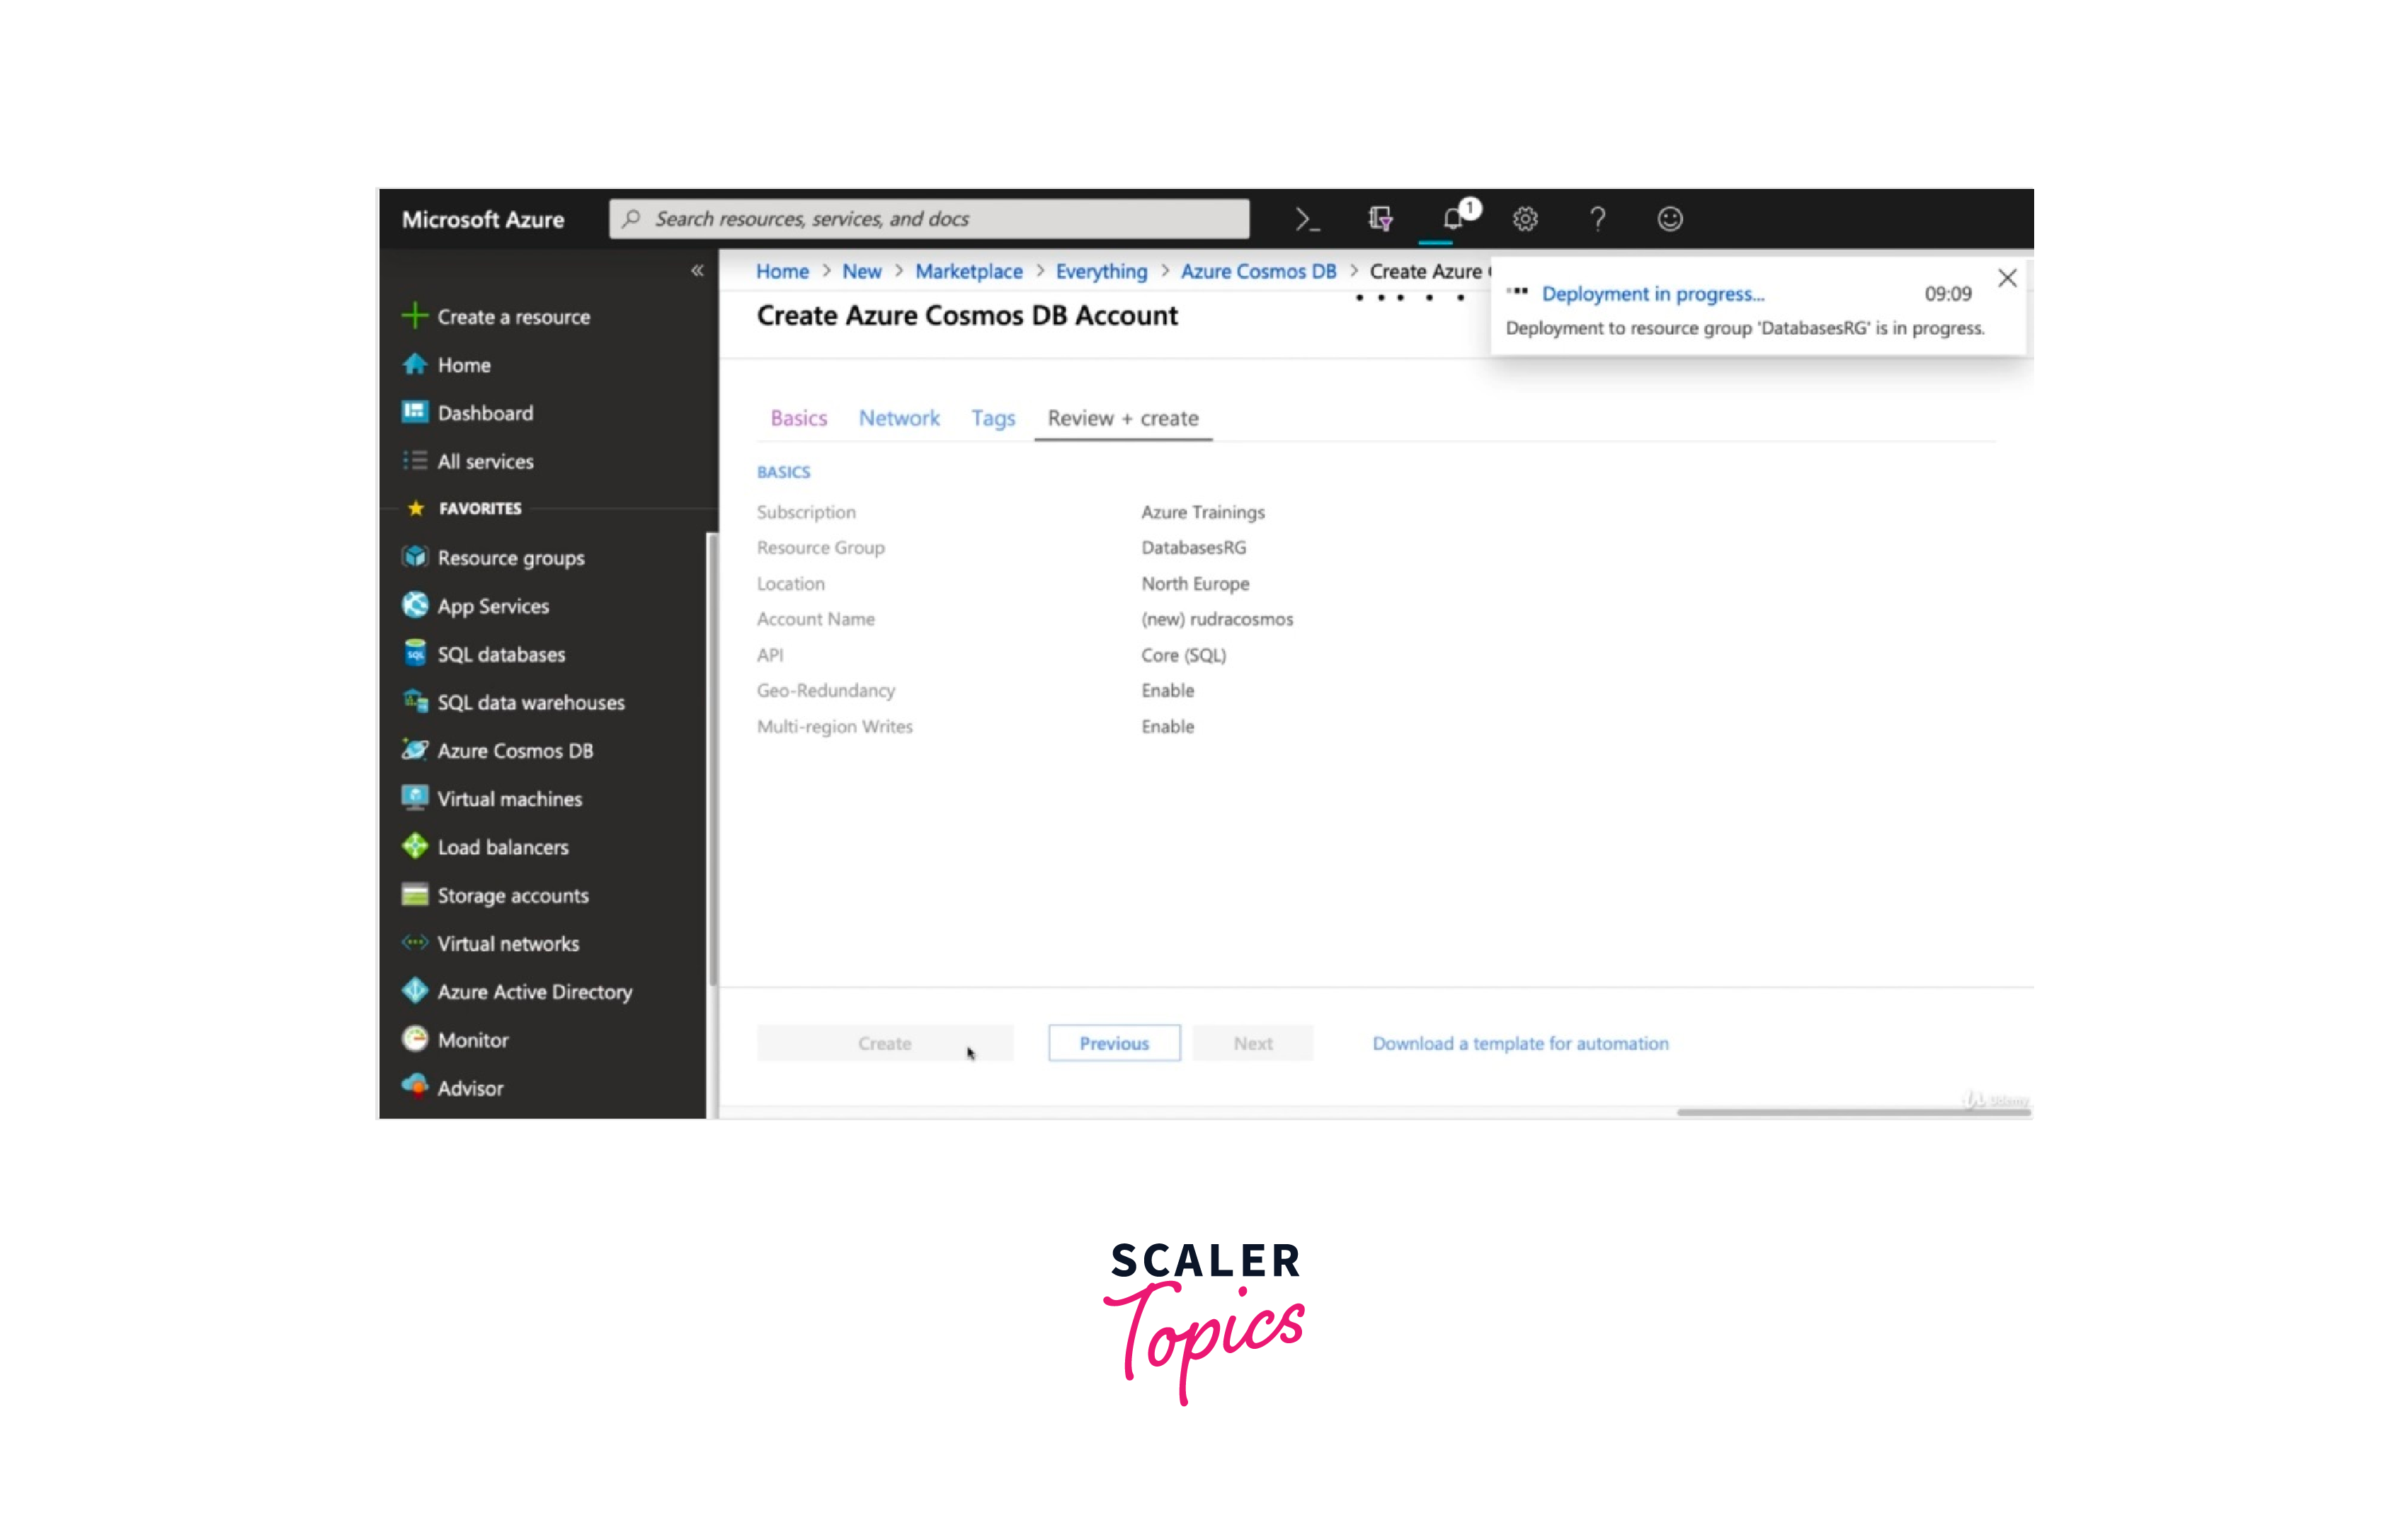This screenshot has width=2408, height=1535.
Task: Click the Create a resource plus icon
Action: pyautogui.click(x=414, y=316)
